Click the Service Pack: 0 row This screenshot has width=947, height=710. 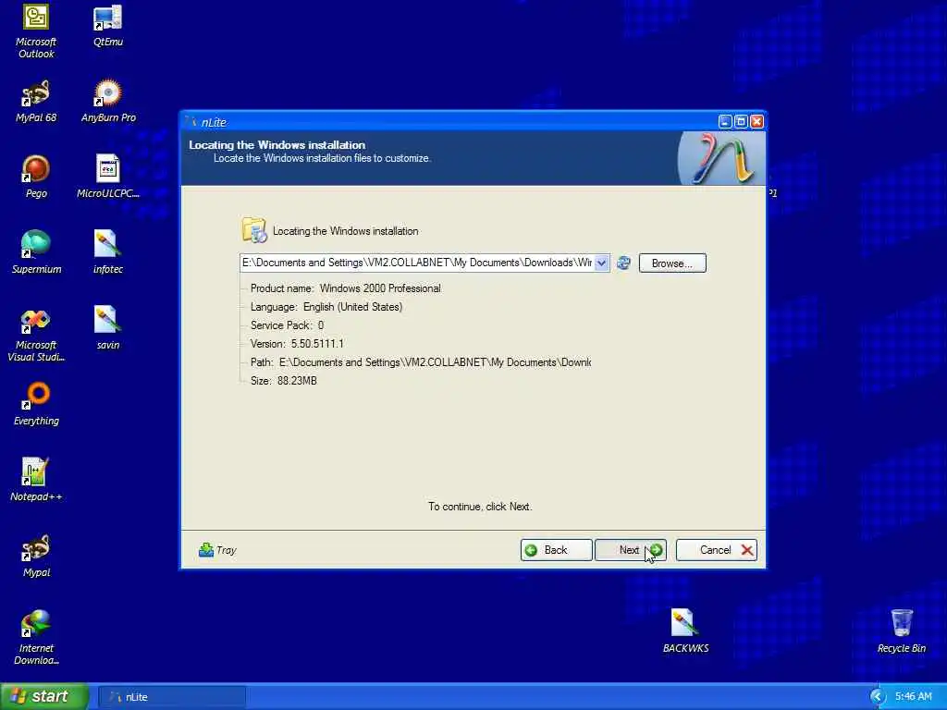pyautogui.click(x=287, y=325)
